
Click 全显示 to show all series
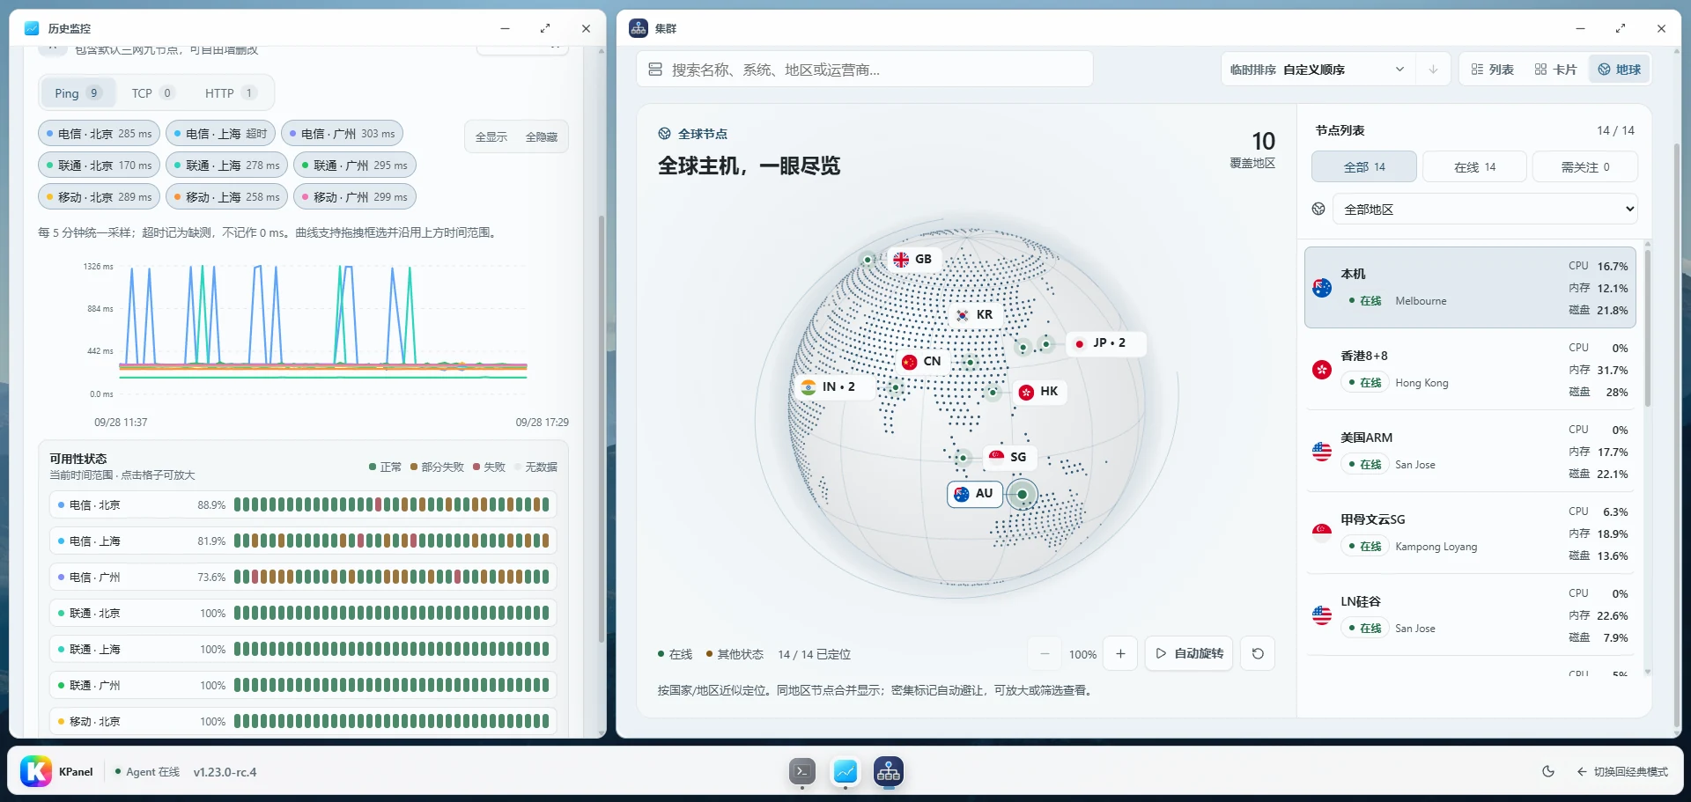[x=491, y=137]
